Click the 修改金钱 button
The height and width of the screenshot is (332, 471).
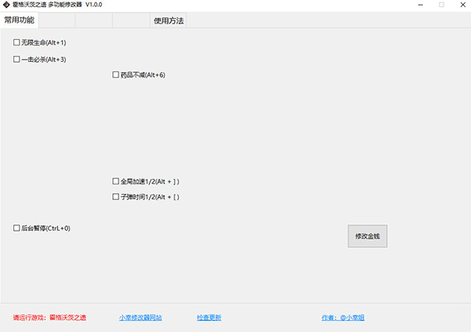point(367,236)
